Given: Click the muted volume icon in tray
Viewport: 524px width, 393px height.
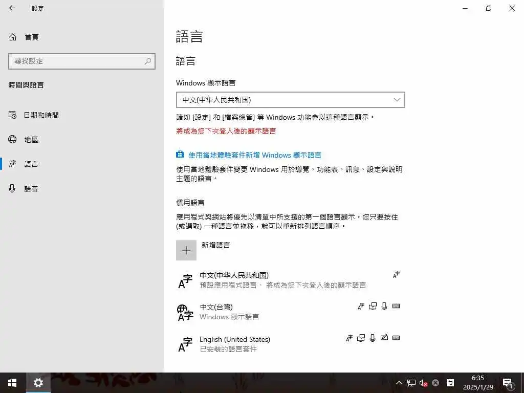Looking at the screenshot, I should 423,383.
